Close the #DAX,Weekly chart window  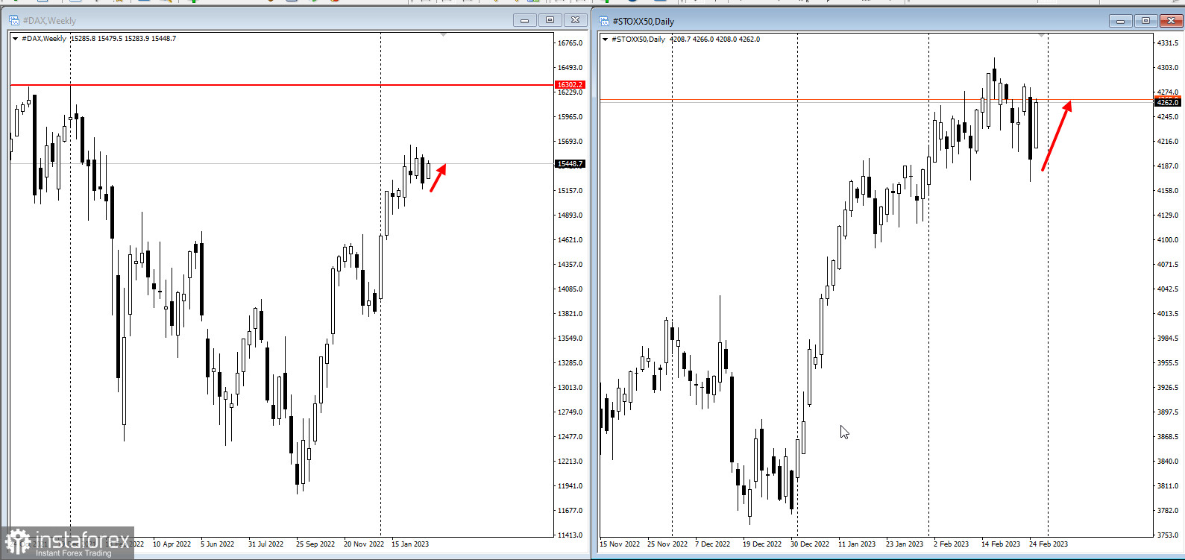click(576, 20)
